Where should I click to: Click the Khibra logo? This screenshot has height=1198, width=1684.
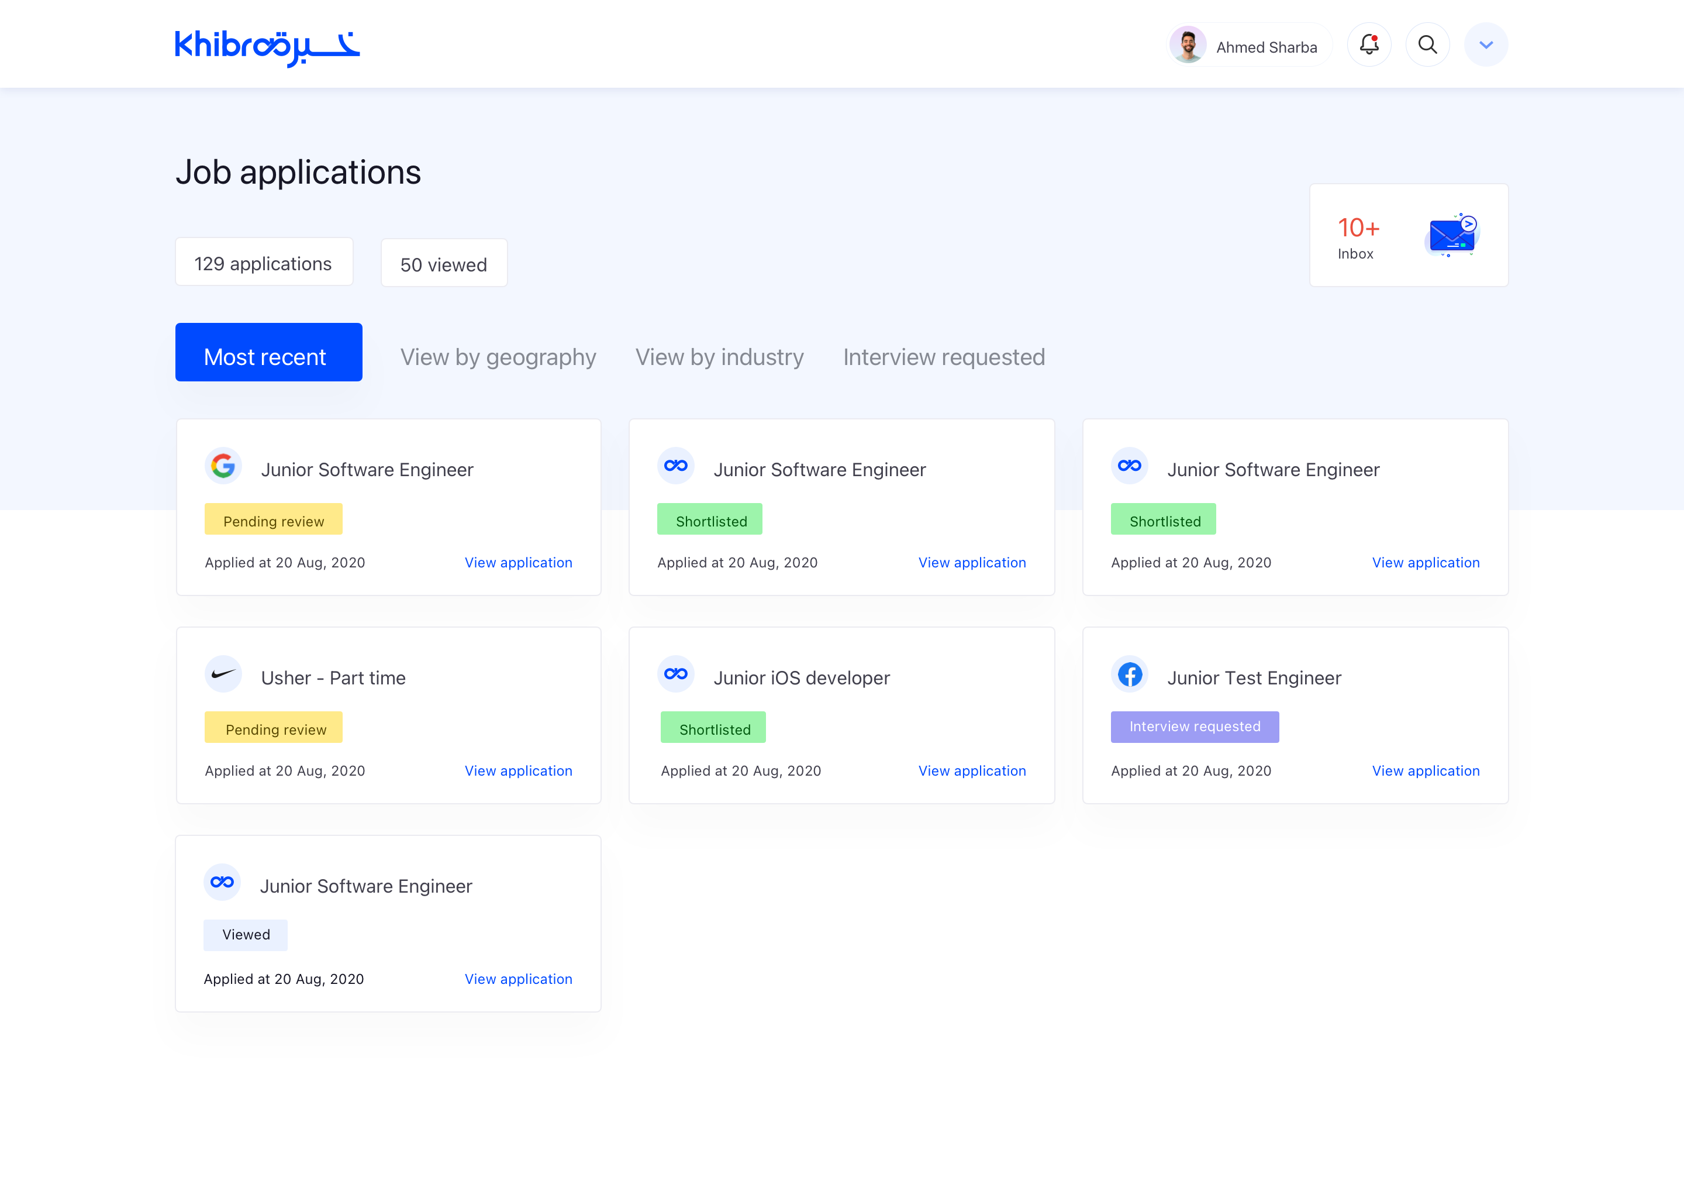tap(267, 47)
